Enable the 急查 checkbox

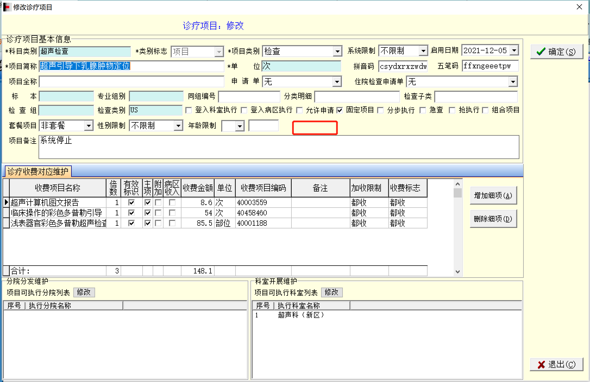coord(423,110)
